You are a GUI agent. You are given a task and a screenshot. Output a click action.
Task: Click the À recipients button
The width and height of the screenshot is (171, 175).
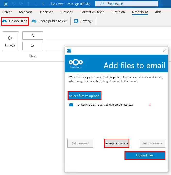33,36
